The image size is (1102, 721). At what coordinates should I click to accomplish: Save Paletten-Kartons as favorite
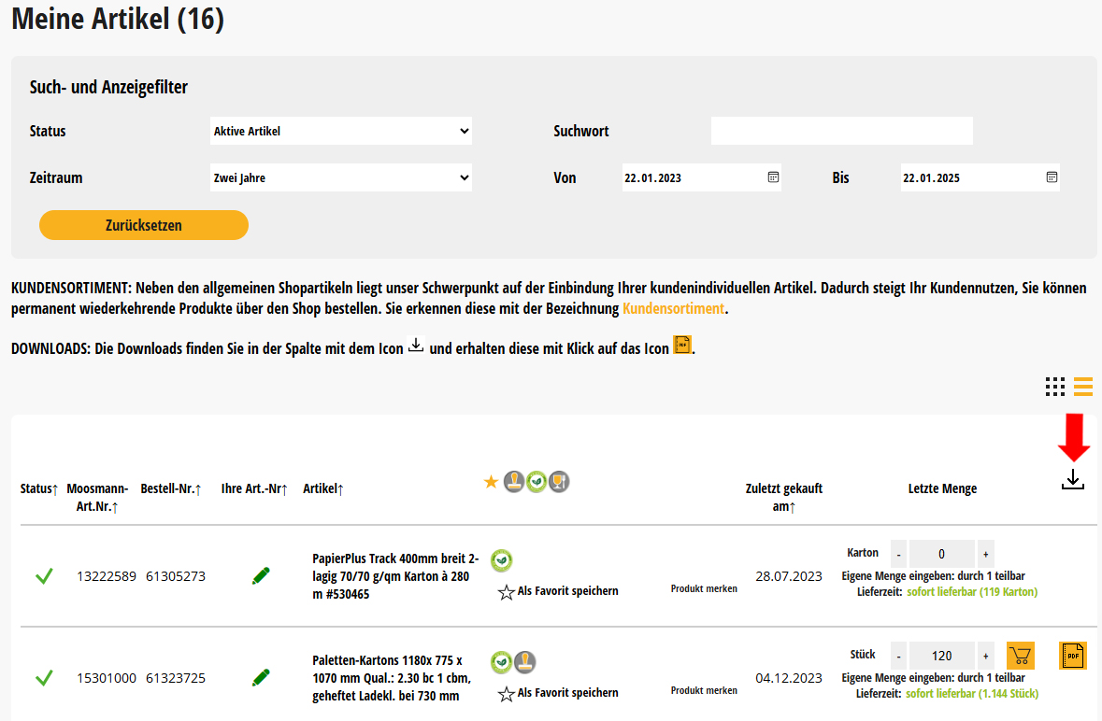[558, 693]
